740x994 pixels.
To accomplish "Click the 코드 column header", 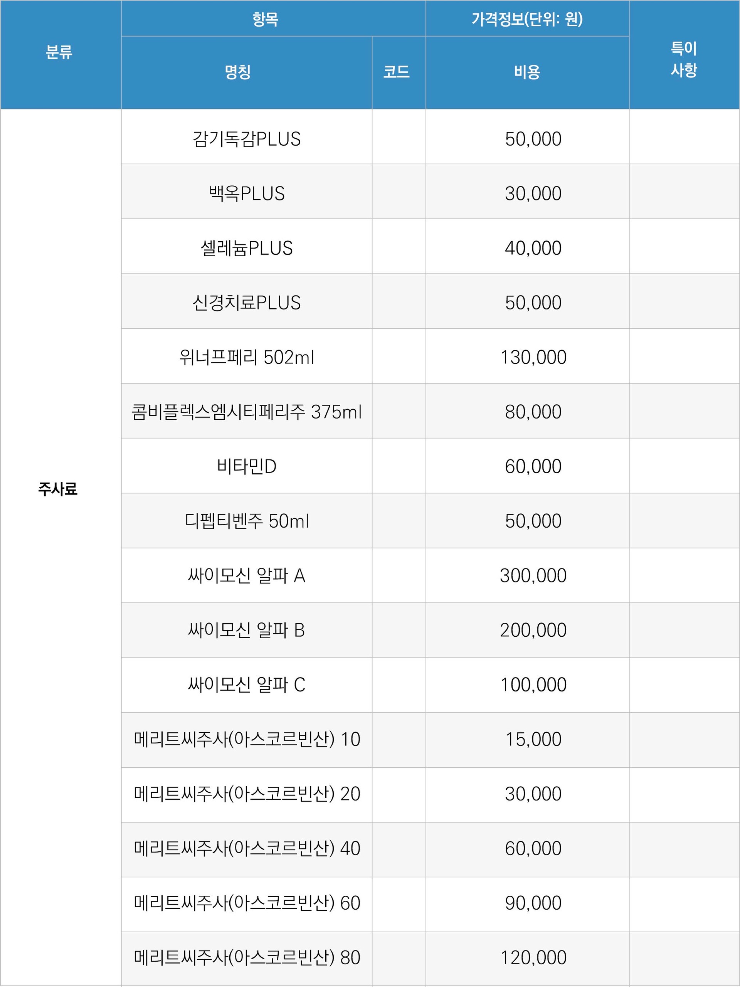I will [x=397, y=72].
